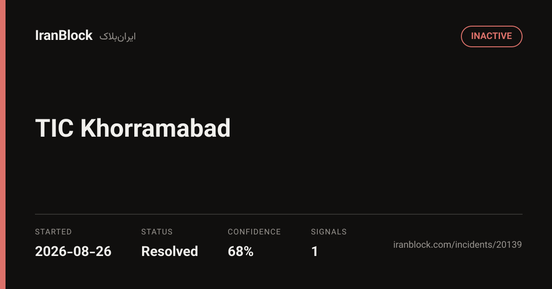Viewport: 552px width, 289px height.
Task: Select the start date 2026-08-26
Action: [x=73, y=251]
